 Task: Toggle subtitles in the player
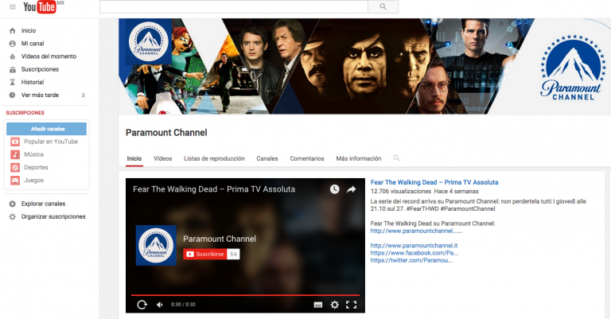coord(318,305)
